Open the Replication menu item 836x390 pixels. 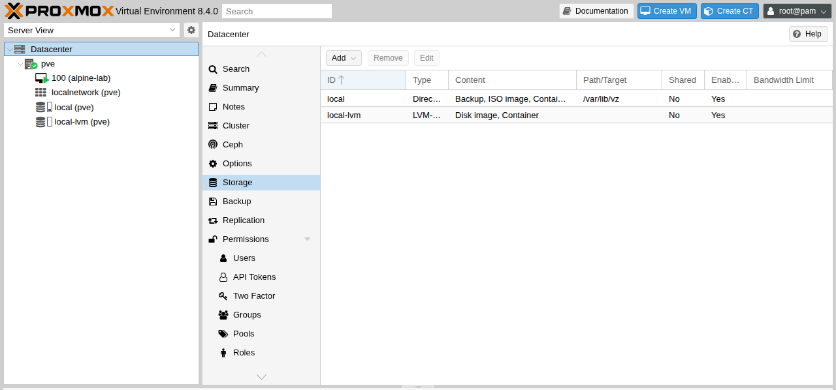(x=261, y=220)
